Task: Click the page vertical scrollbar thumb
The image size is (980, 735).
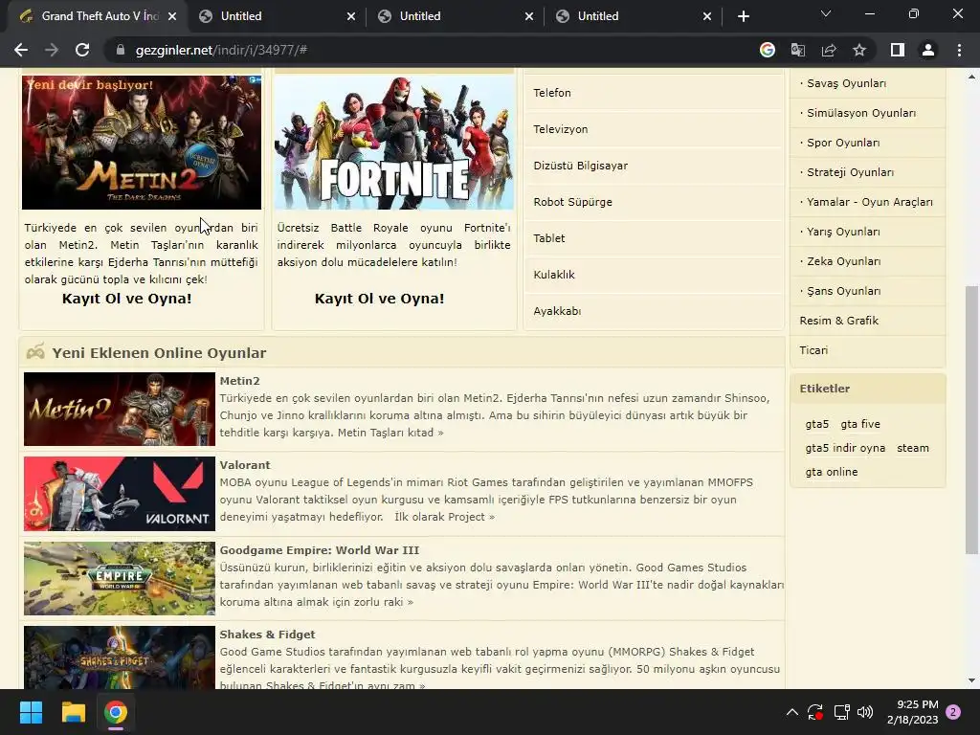Action: point(971,420)
